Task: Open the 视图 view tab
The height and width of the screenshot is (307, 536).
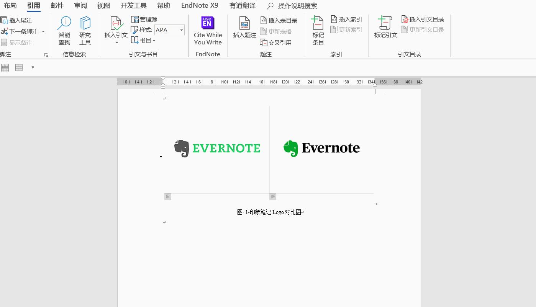Action: (x=104, y=6)
